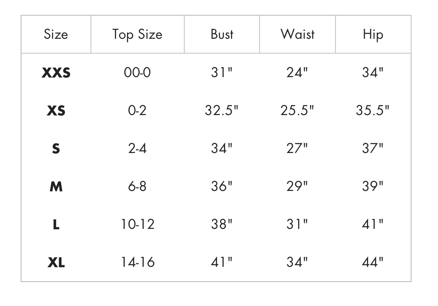This screenshot has height=306, width=438.
Task: Select the XXS size row label
Action: pyautogui.click(x=56, y=73)
